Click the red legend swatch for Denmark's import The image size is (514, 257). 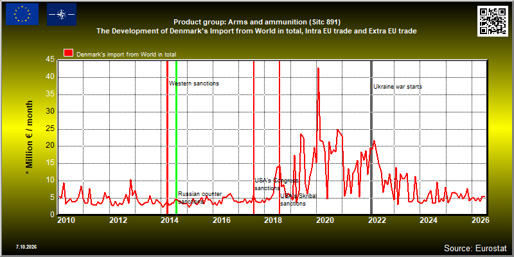[69, 53]
